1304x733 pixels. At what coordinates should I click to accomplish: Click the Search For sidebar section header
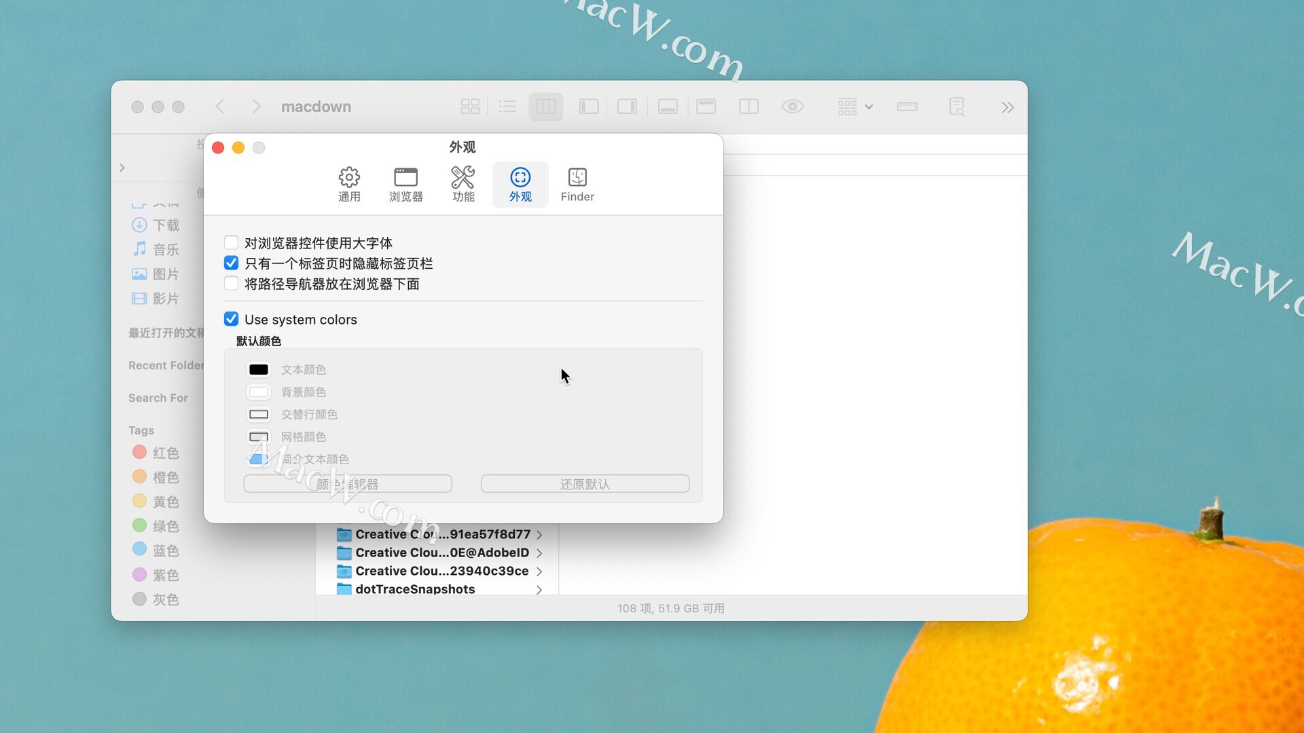coord(158,398)
